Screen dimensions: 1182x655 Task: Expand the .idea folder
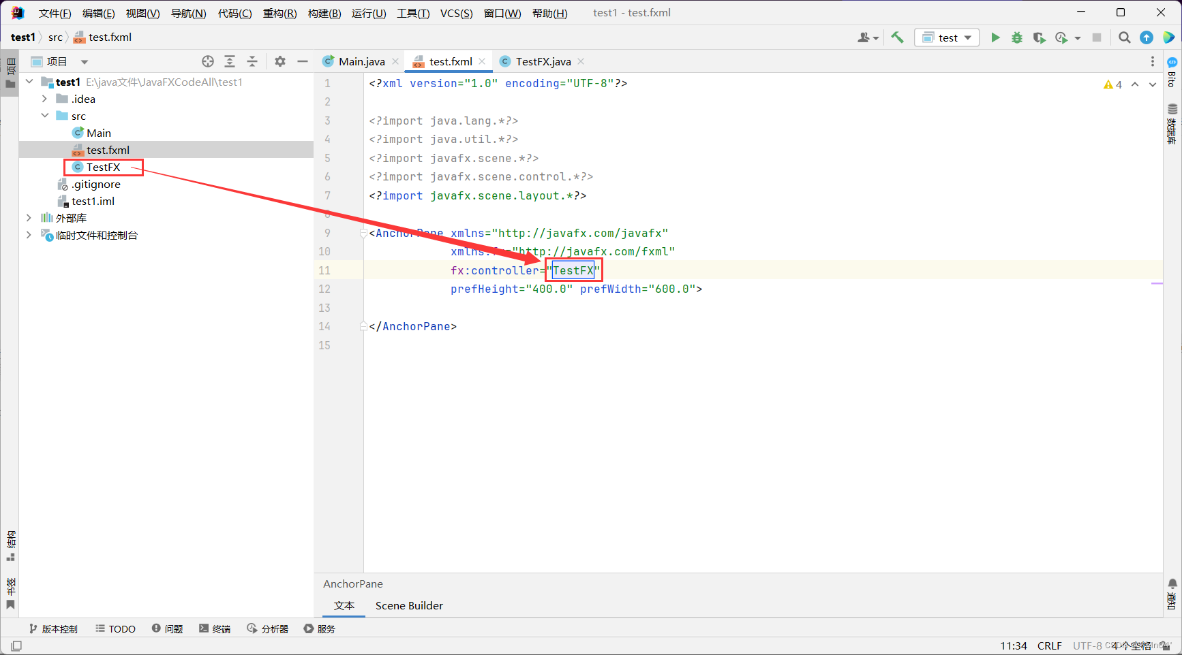tap(45, 99)
